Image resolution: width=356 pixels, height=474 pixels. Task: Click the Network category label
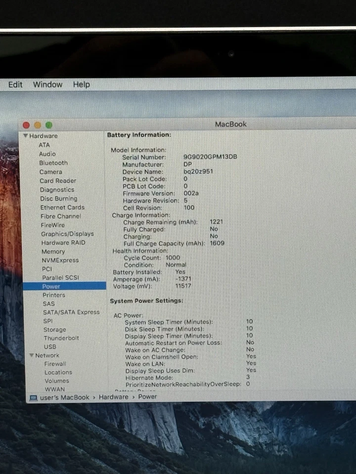[x=47, y=355]
